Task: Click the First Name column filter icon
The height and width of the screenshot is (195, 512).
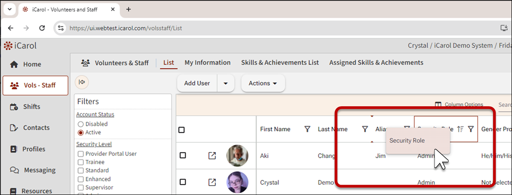Action: point(307,129)
